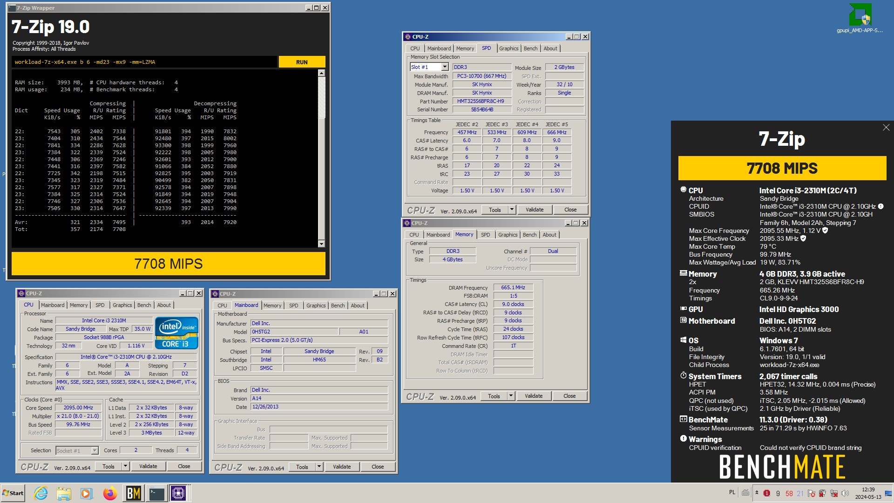Close the BenchMate result panel with X
Image resolution: width=894 pixels, height=503 pixels.
(886, 128)
